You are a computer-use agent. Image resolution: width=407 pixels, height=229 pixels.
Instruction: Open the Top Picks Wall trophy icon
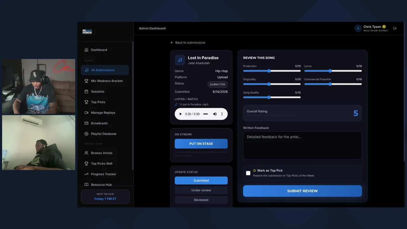86,163
